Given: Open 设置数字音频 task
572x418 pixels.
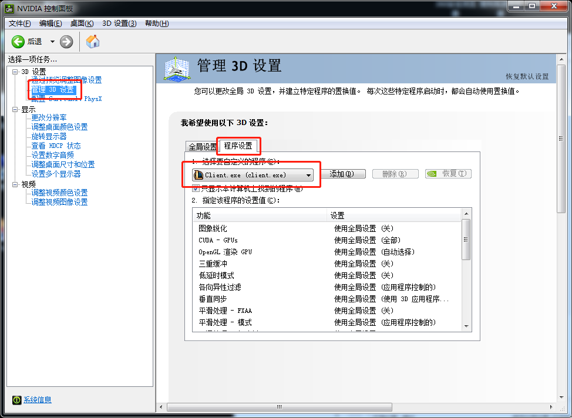Looking at the screenshot, I should 52,155.
